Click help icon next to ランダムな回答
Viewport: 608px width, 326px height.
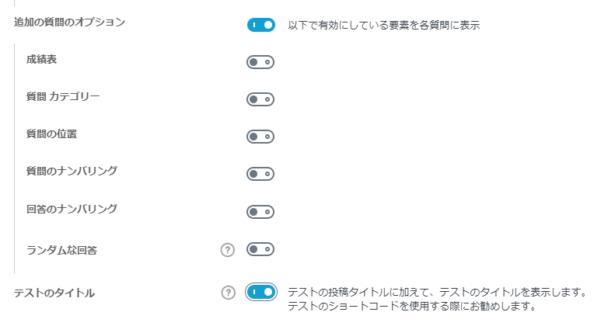(x=228, y=250)
